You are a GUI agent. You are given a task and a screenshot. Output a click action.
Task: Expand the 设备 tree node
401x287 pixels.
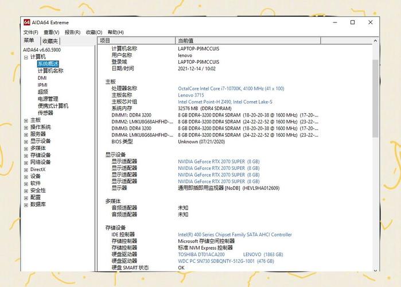pyautogui.click(x=26, y=177)
